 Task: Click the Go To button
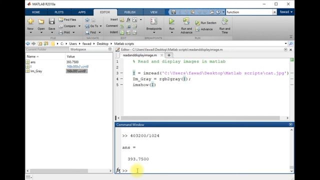pyautogui.click(x=92, y=26)
